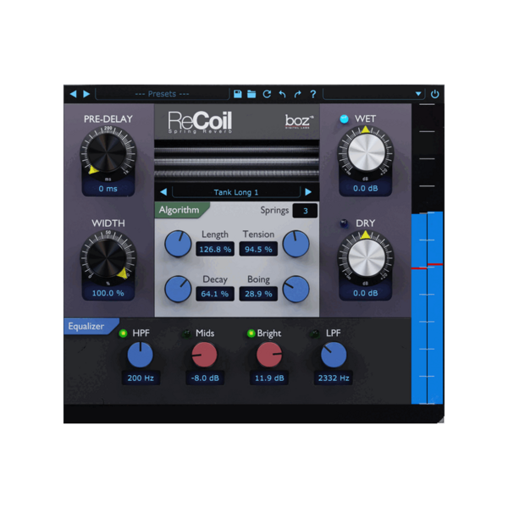Click the Pre-Delay knob
The width and height of the screenshot is (508, 508).
pos(108,153)
